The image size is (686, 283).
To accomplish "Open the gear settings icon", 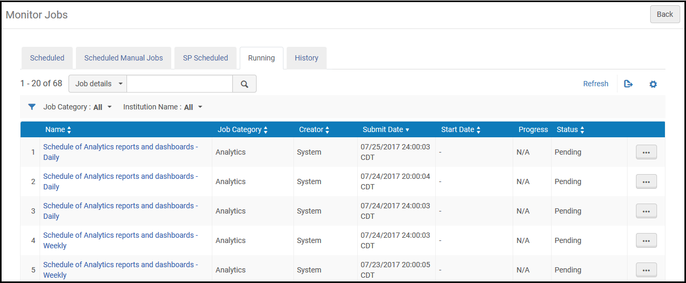I will click(x=653, y=84).
